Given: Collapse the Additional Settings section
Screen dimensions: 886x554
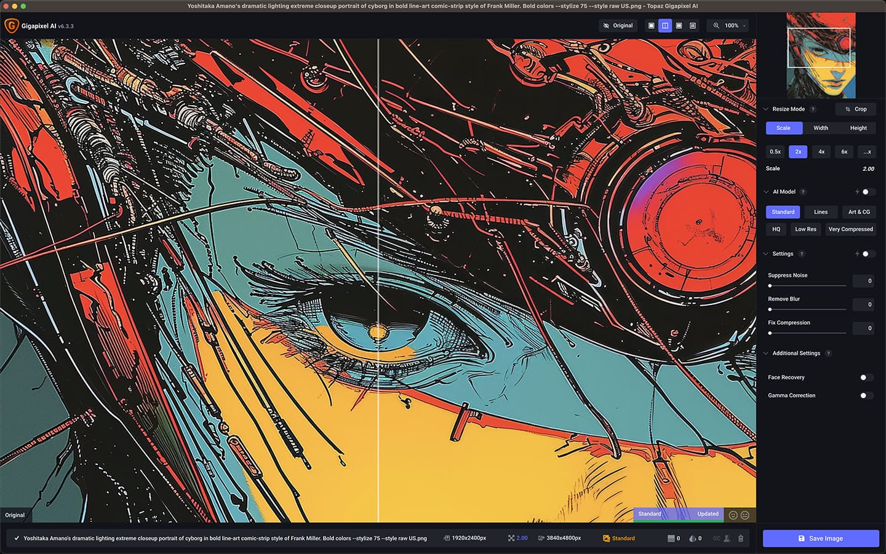Looking at the screenshot, I should coord(766,354).
